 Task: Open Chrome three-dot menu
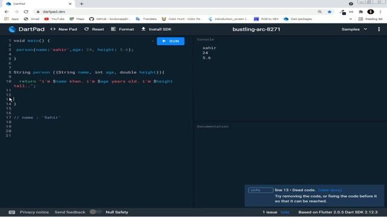(x=380, y=11)
